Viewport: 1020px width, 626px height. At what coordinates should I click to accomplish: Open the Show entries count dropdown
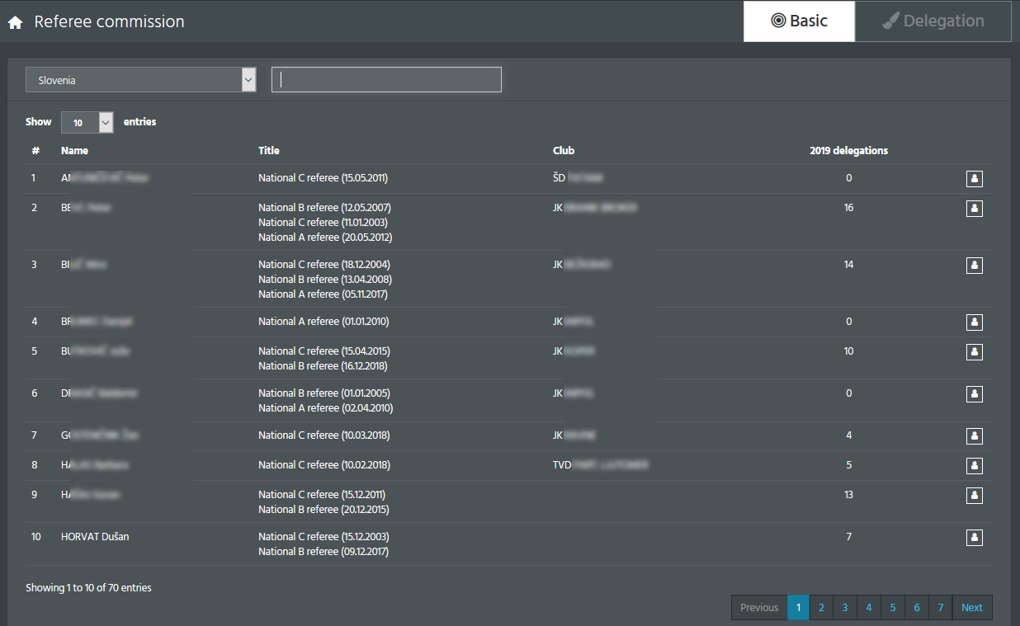87,122
